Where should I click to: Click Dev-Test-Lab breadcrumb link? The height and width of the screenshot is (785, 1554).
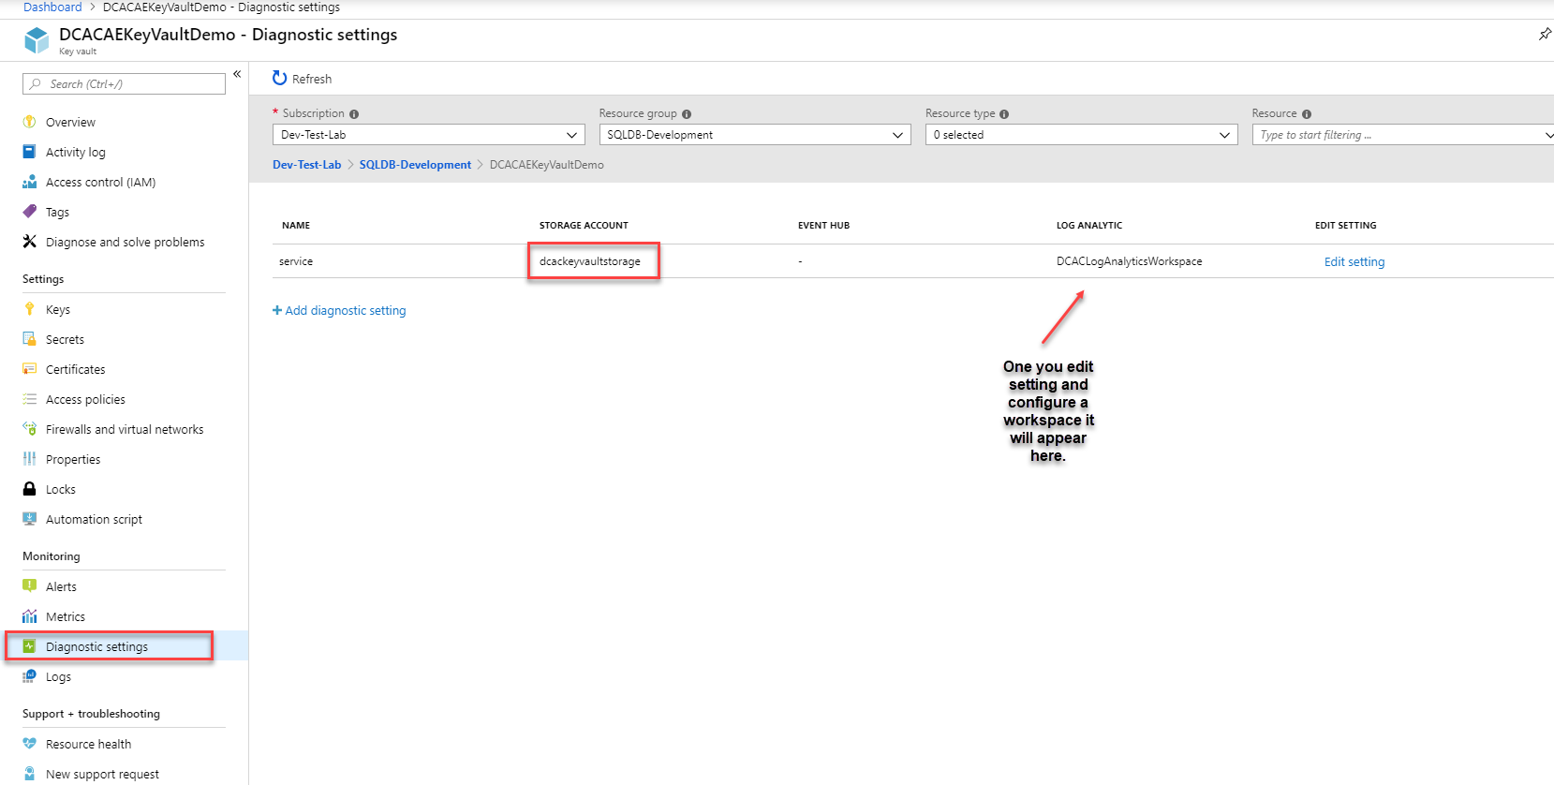point(307,165)
